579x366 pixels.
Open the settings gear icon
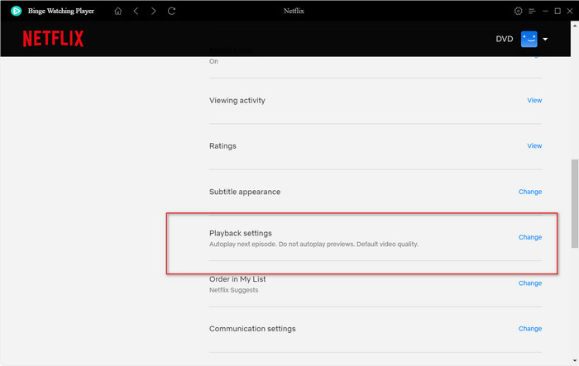[x=518, y=11]
